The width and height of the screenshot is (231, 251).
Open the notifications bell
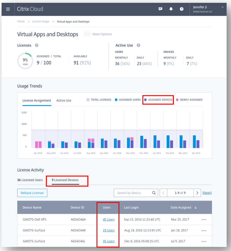pos(171,9)
